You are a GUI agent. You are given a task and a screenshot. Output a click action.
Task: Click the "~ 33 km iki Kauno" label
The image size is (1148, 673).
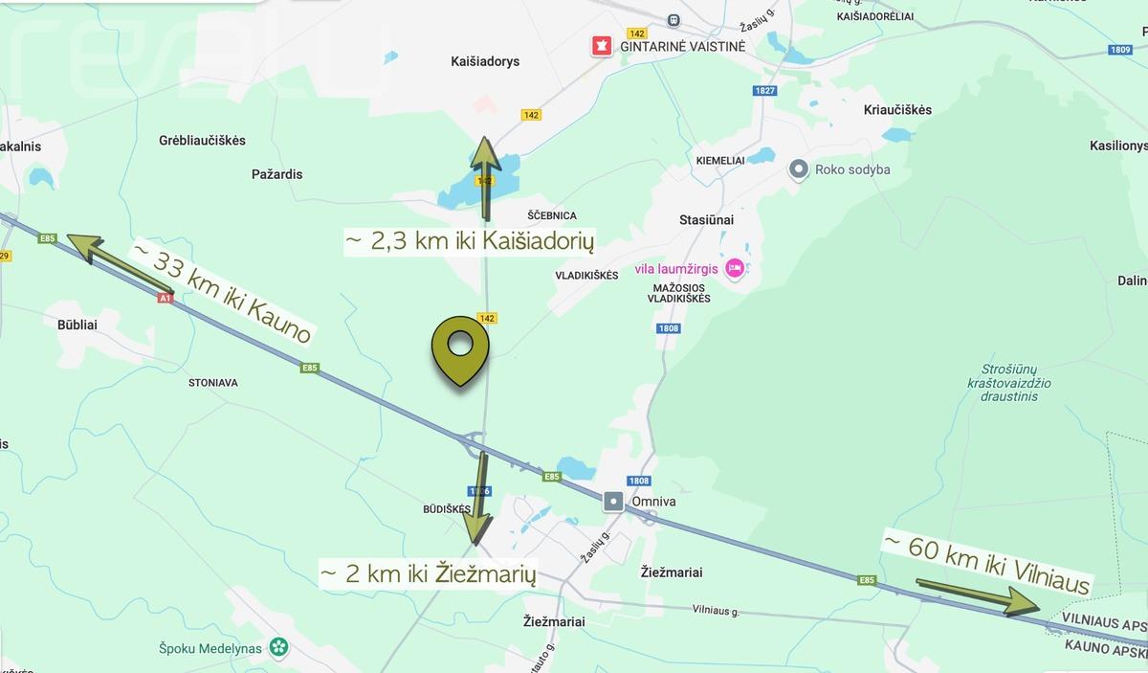point(222,291)
